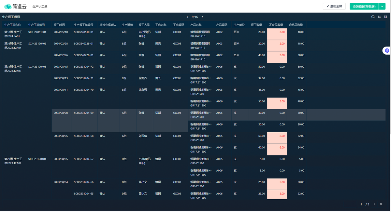Go to previous chart 9/16

point(187,17)
